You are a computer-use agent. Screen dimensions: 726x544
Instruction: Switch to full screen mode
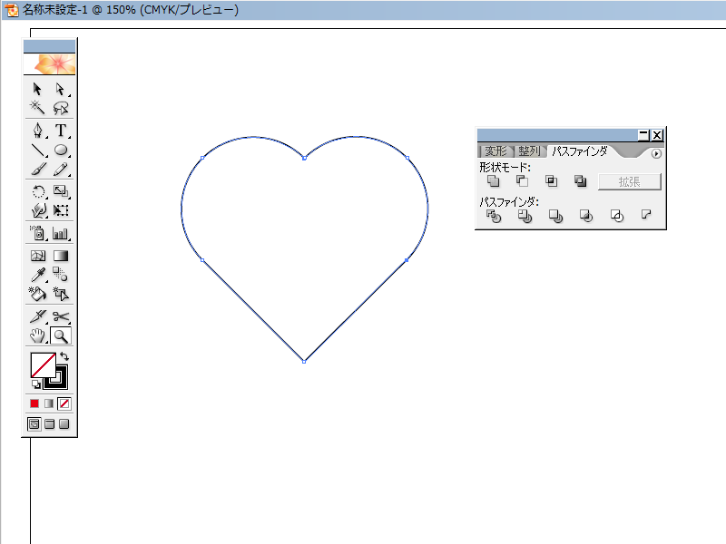[x=64, y=422]
